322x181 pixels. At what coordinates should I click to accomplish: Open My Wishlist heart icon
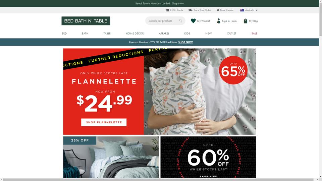193,21
